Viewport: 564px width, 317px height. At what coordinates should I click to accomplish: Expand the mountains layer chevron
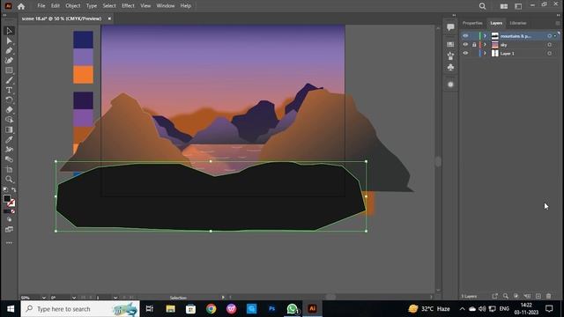pos(485,36)
